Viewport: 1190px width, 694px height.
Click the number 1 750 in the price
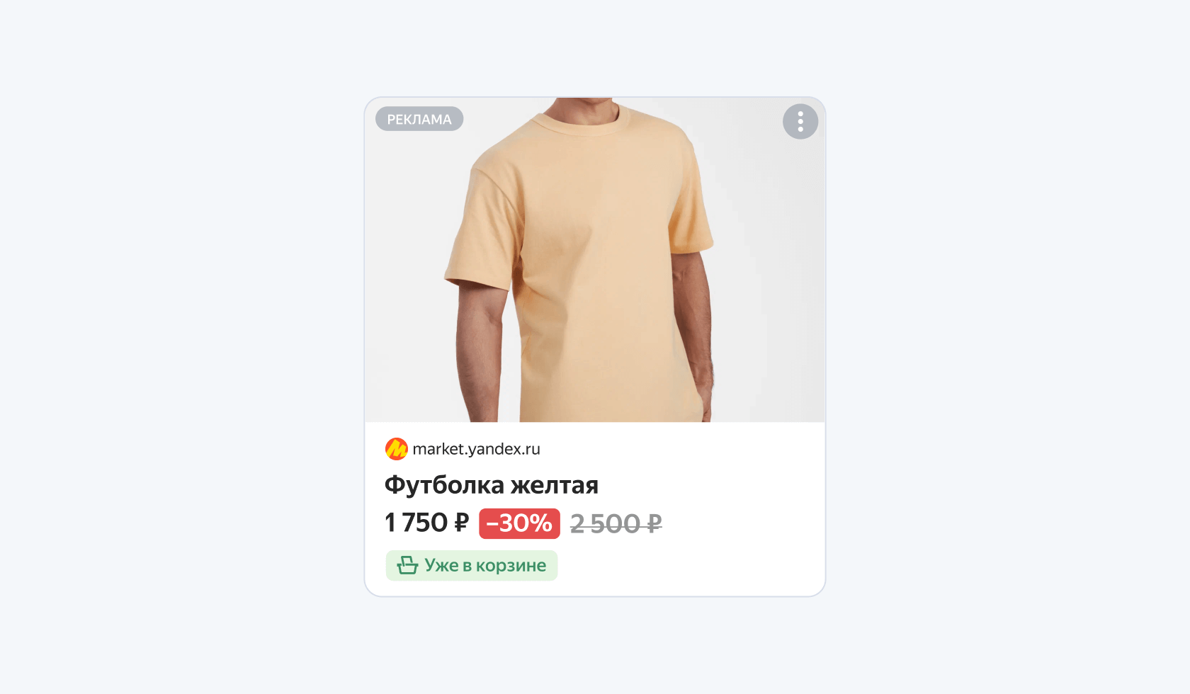coord(416,523)
